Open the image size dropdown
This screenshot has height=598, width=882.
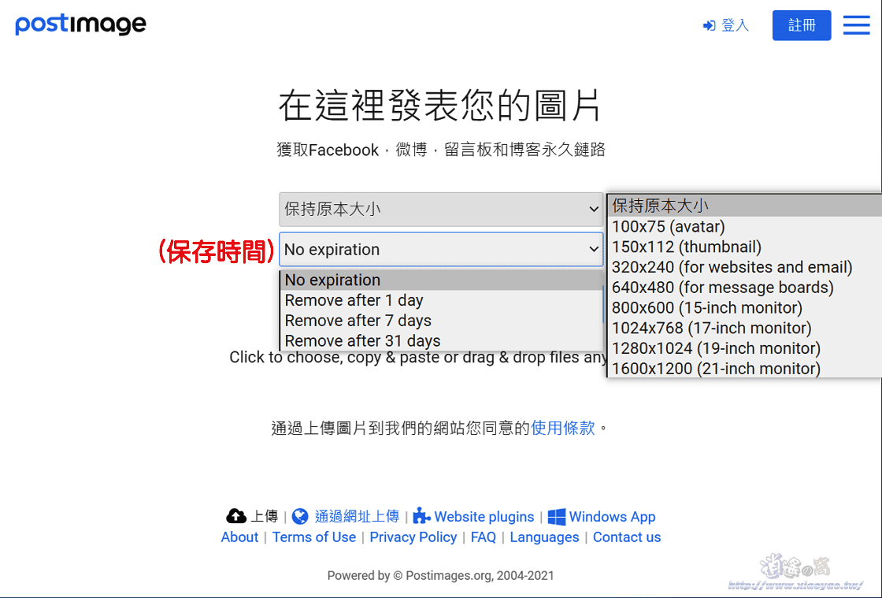click(x=441, y=209)
